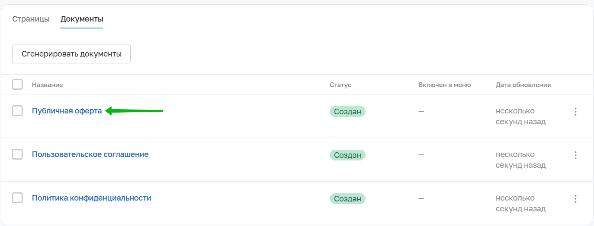Check the Политика конфиденциальности row checkbox

point(17,198)
